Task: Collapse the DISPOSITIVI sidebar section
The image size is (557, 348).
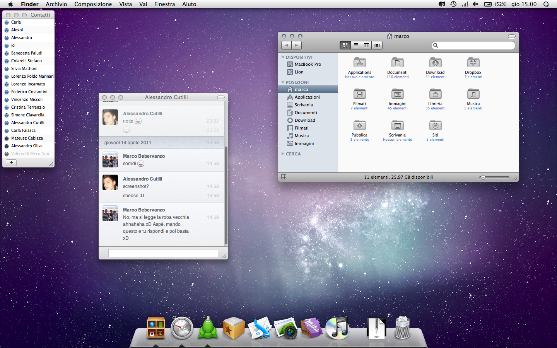Action: [283, 57]
